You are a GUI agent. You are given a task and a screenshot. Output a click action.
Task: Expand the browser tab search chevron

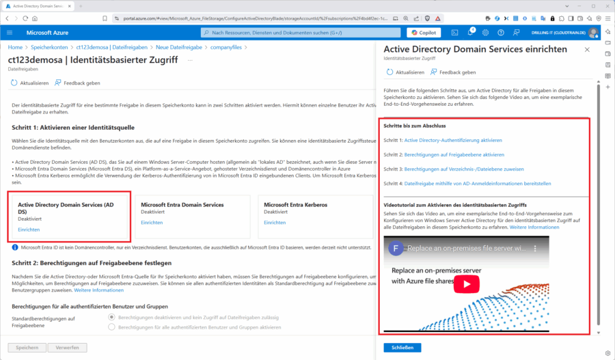coord(566,6)
